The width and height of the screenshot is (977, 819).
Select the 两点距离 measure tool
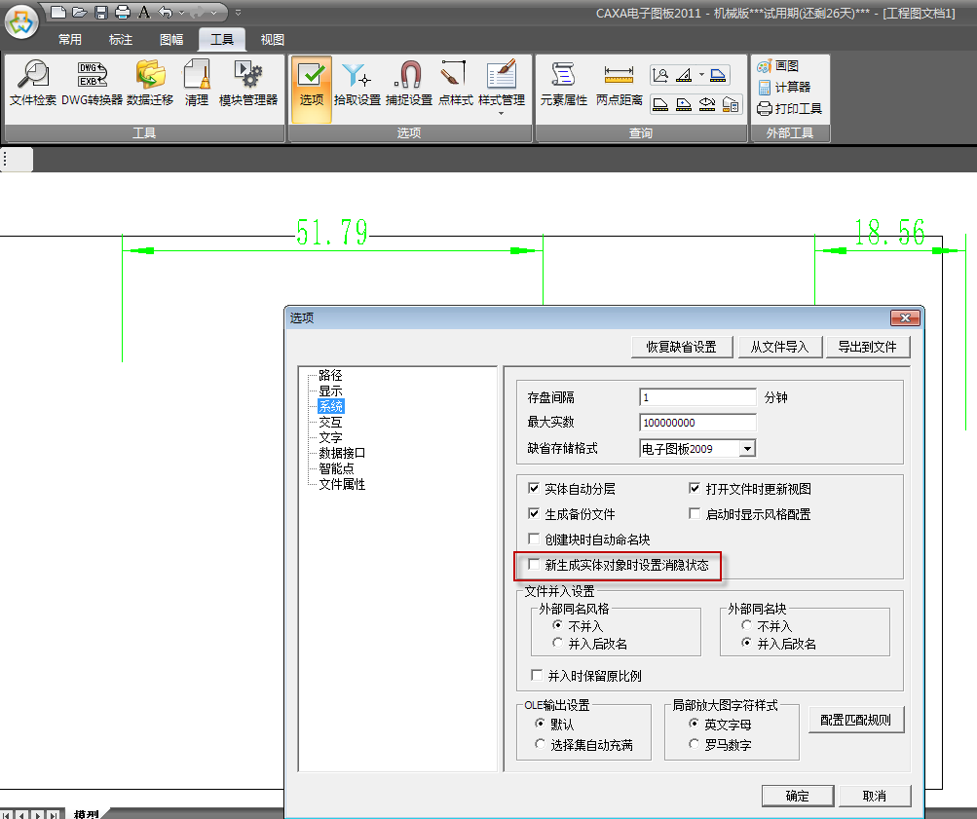(x=619, y=84)
